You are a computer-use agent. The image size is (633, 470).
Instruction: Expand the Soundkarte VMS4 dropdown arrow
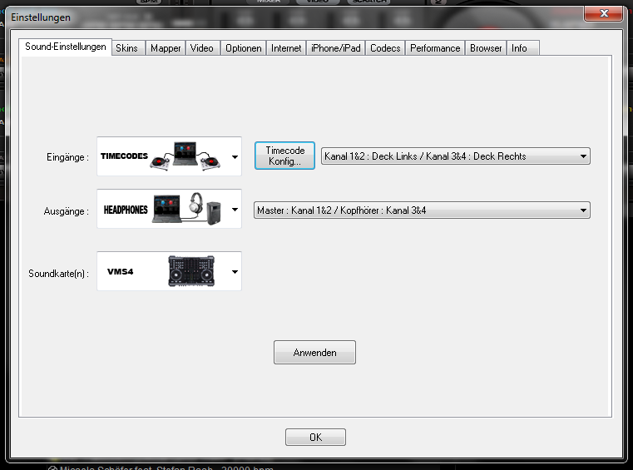point(235,272)
